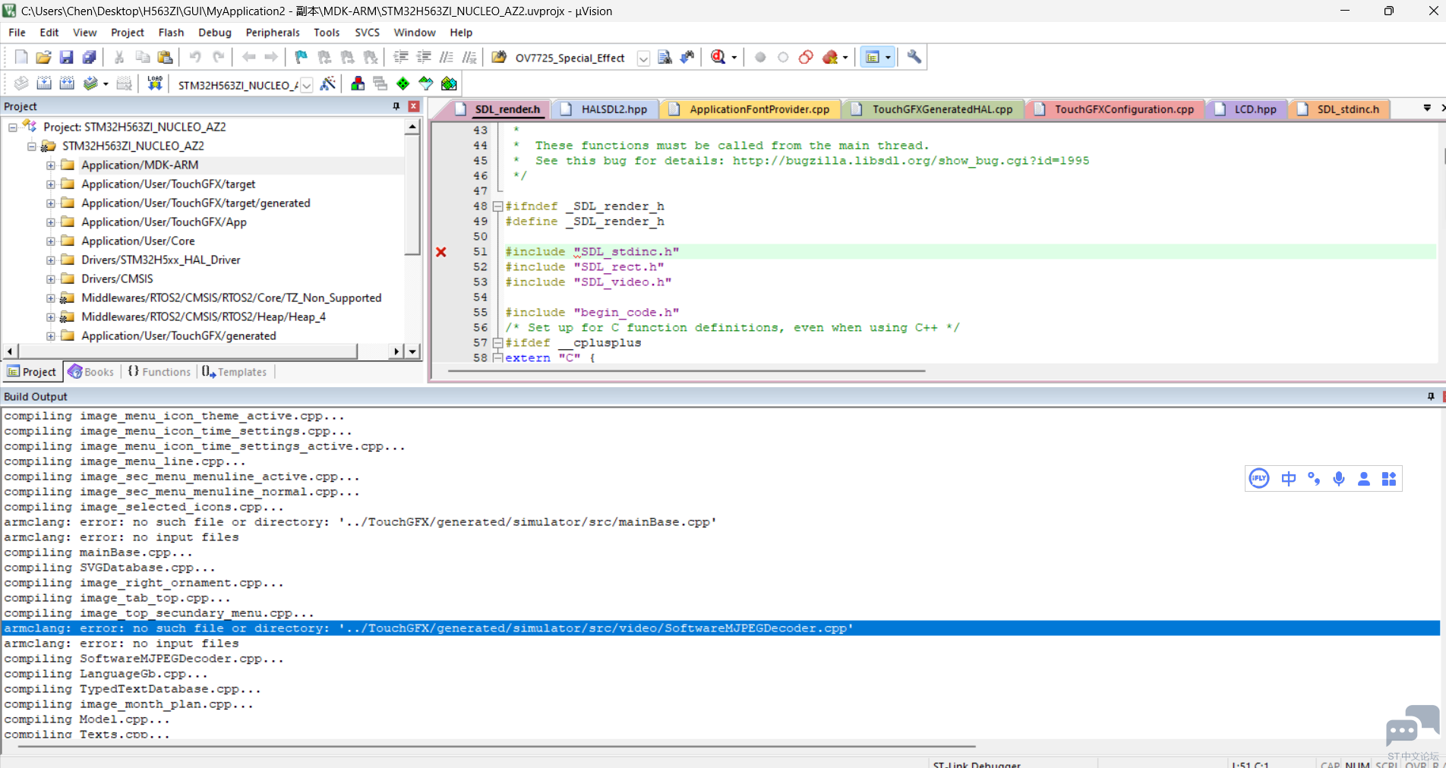Close the Project panel with red X
The image size is (1446, 768).
414,106
